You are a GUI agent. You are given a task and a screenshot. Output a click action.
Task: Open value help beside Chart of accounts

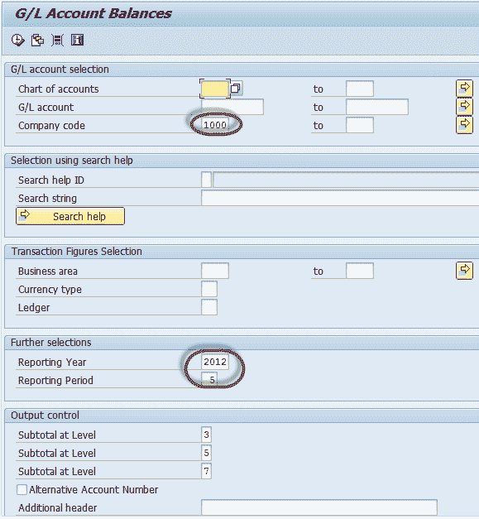236,89
